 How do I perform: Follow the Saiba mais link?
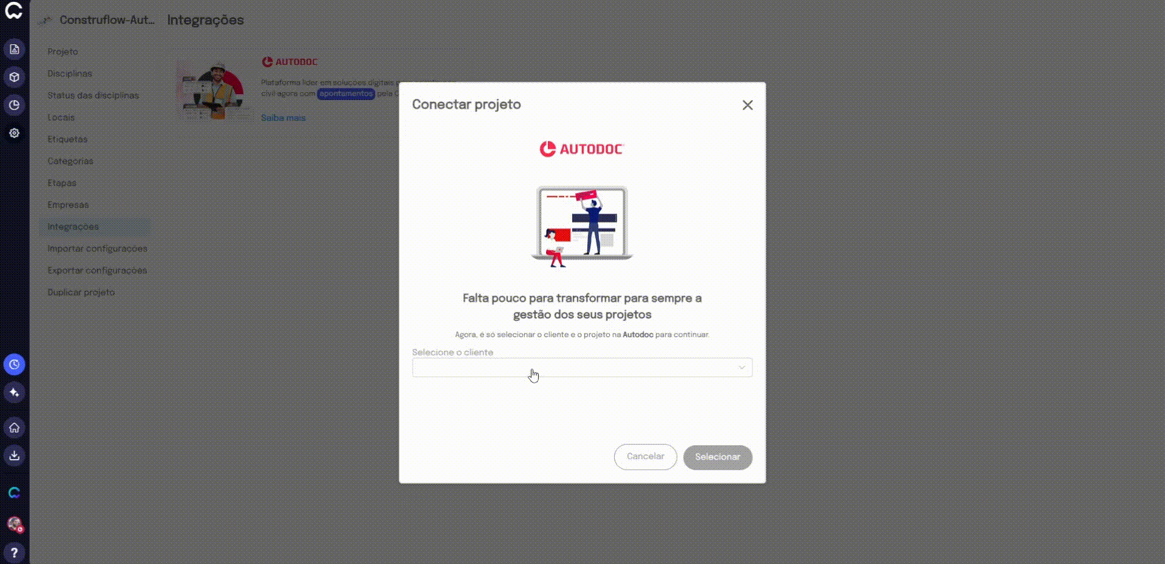tap(283, 118)
